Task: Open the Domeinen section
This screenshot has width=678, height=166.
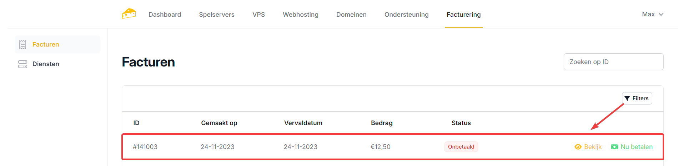Action: [x=351, y=15]
